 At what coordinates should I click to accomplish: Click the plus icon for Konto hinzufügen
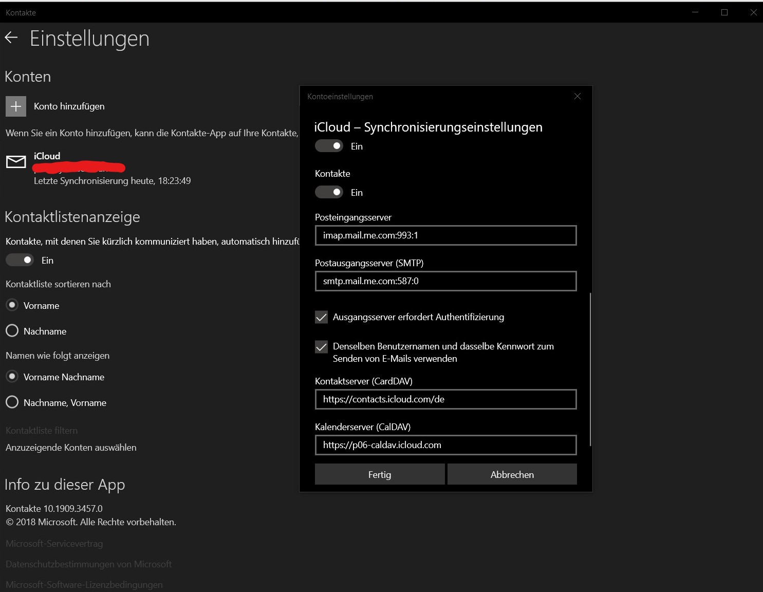(x=16, y=106)
